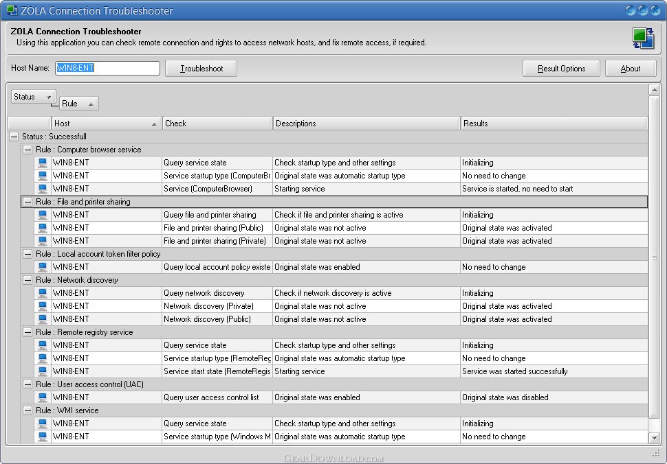Click the application logo icon in the header
Screen dimensions: 667x464
click(x=643, y=38)
